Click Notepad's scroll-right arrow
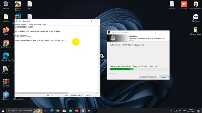Image resolution: width=202 pixels, height=113 pixels. 97,93
